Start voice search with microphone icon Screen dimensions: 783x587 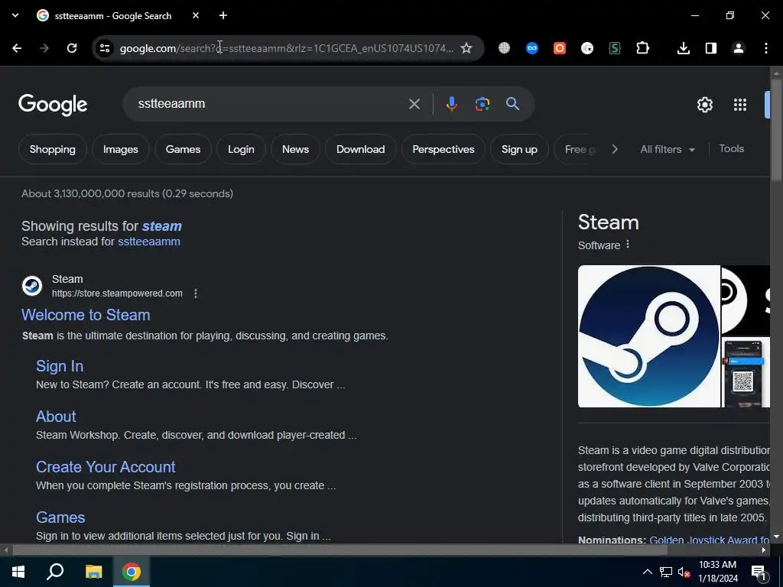(x=451, y=104)
